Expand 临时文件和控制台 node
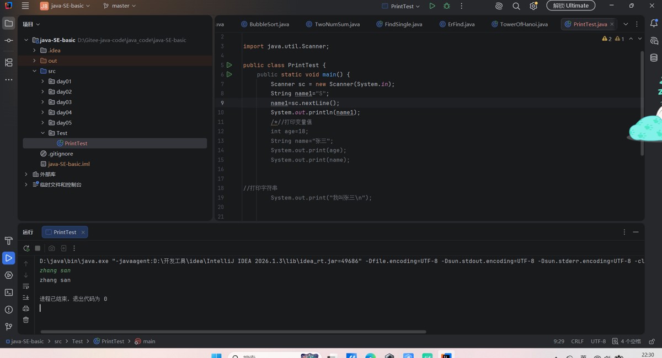This screenshot has height=358, width=662. pyautogui.click(x=26, y=185)
